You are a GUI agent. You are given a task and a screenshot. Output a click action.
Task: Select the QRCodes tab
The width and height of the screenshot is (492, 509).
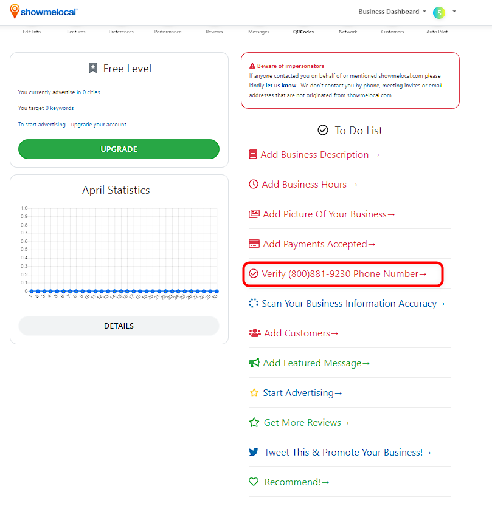pyautogui.click(x=303, y=32)
